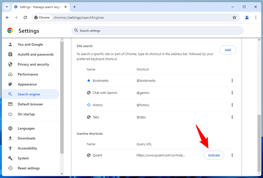The width and height of the screenshot is (263, 178).
Task: Open You and Google settings
Action: tap(30, 45)
